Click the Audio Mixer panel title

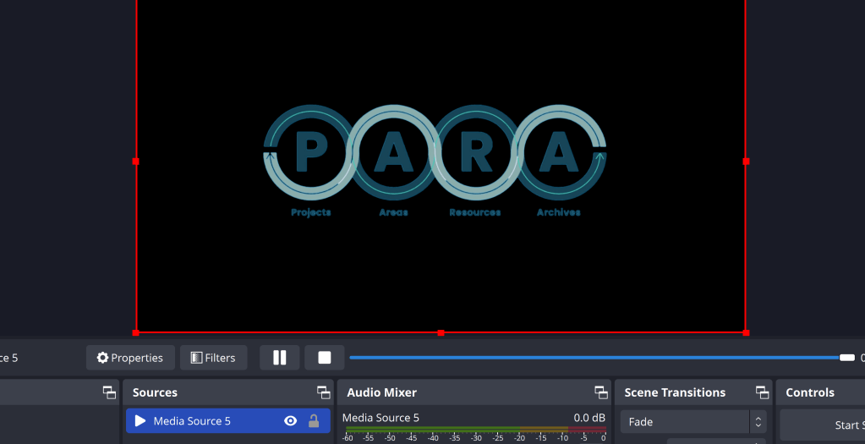[x=381, y=392]
